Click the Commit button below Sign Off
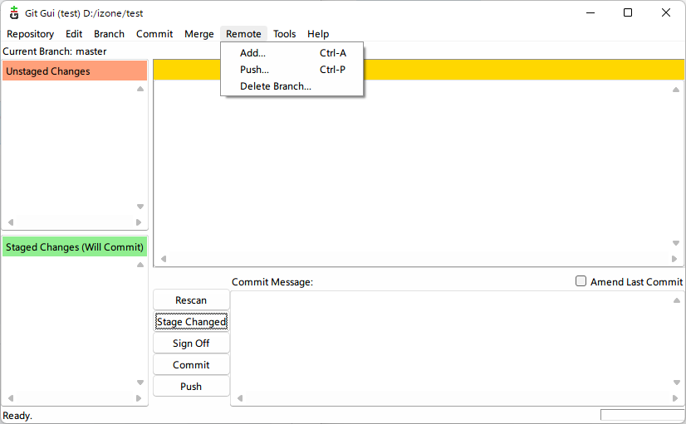The width and height of the screenshot is (686, 424). pyautogui.click(x=191, y=365)
